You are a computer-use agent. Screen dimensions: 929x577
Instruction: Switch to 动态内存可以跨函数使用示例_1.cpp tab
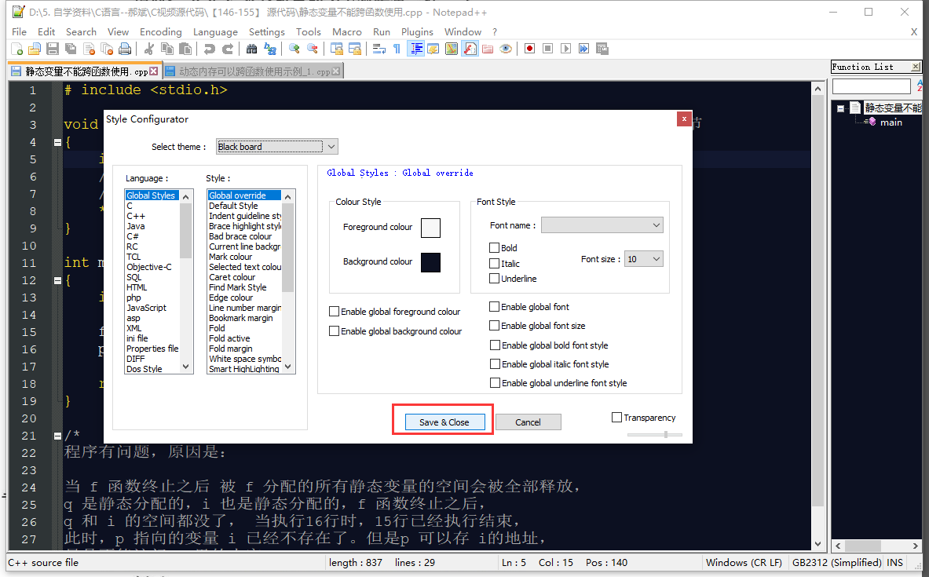click(254, 71)
